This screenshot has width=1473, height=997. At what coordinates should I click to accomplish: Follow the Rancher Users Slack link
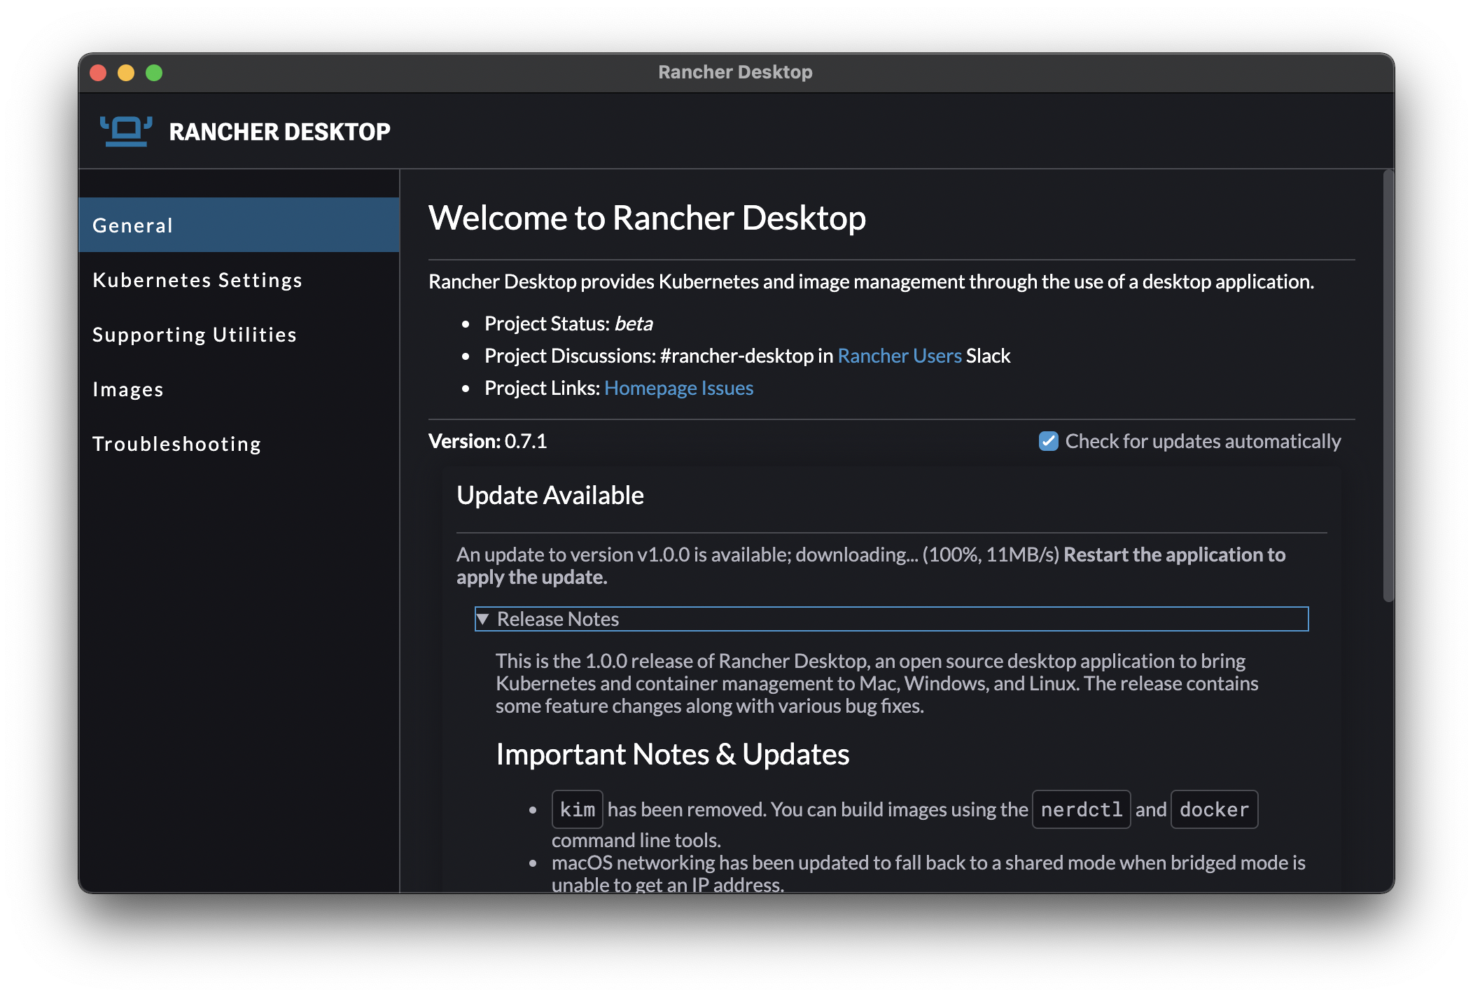click(900, 356)
